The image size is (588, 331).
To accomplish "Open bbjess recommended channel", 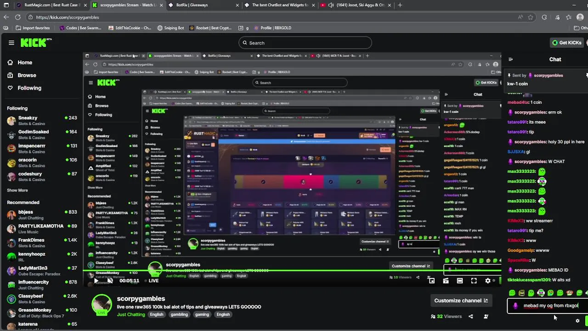I will tap(41, 215).
